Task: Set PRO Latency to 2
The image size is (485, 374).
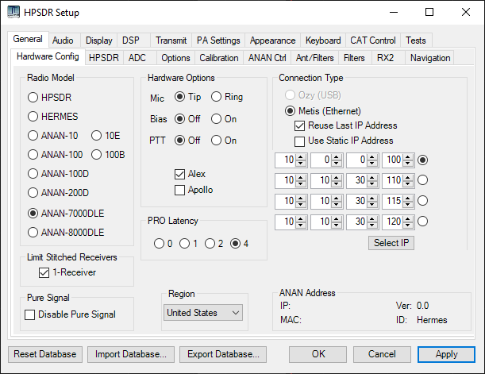Action: (x=210, y=243)
